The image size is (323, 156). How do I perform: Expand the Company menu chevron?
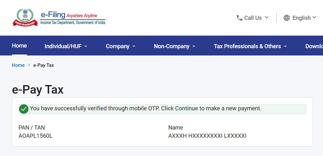point(134,46)
